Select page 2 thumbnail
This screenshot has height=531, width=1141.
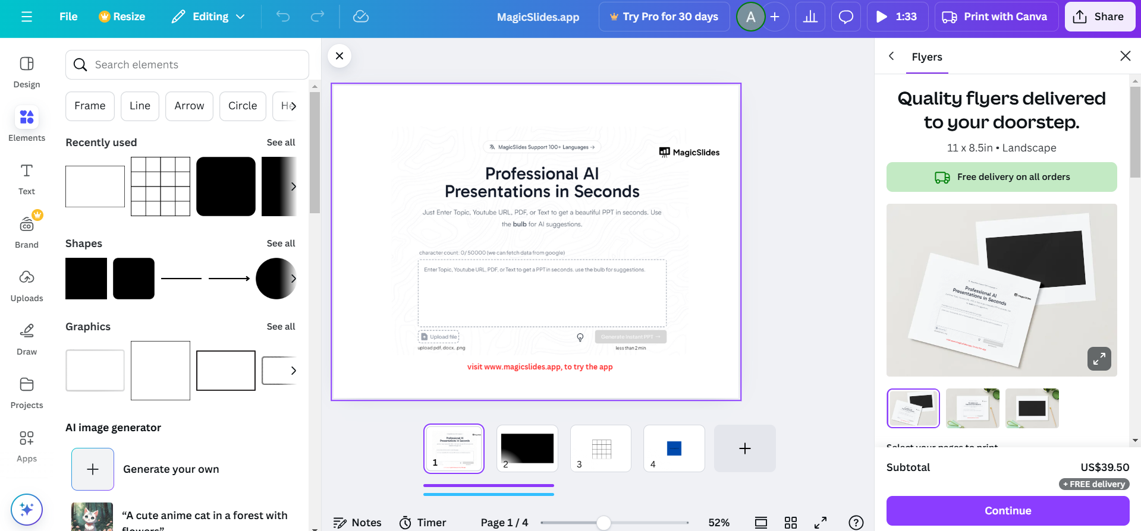click(527, 448)
